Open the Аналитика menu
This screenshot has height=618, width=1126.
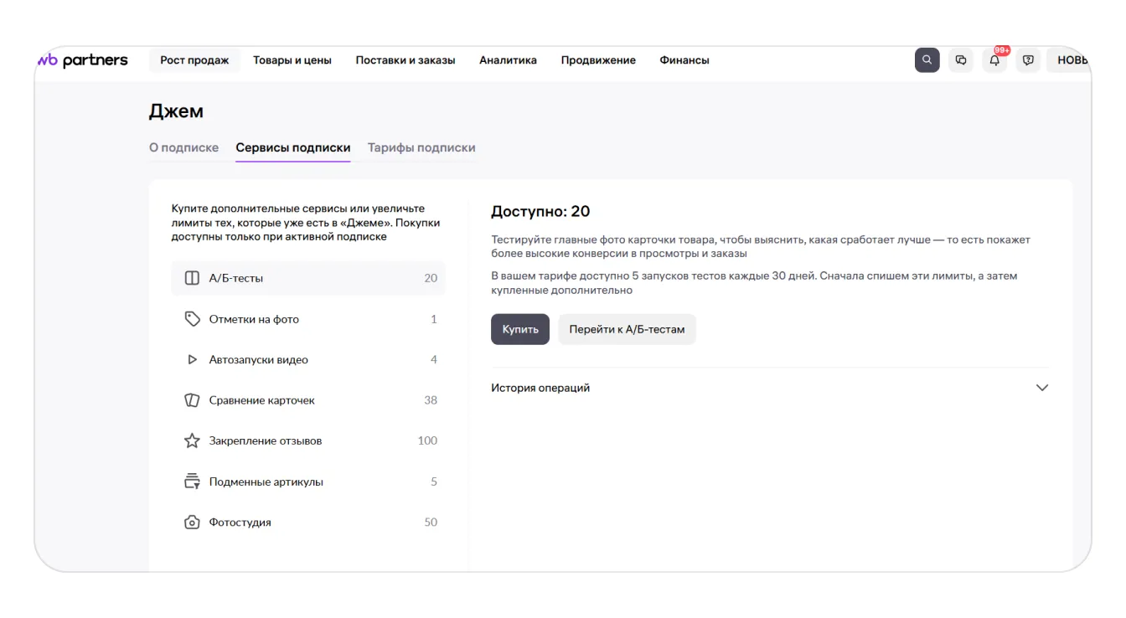(508, 60)
